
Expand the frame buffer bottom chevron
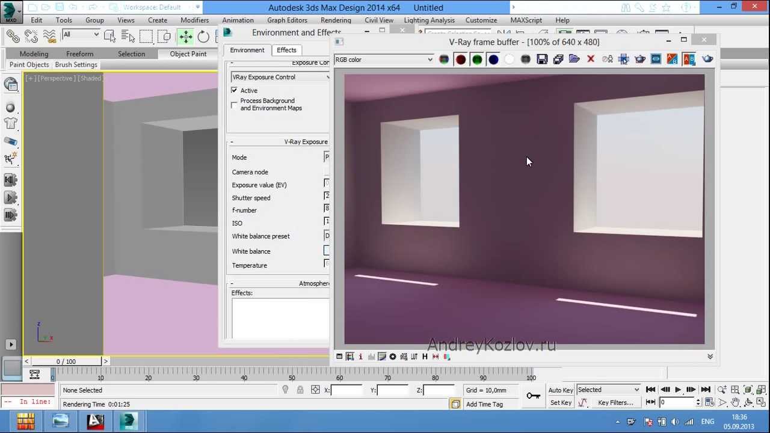coord(710,357)
